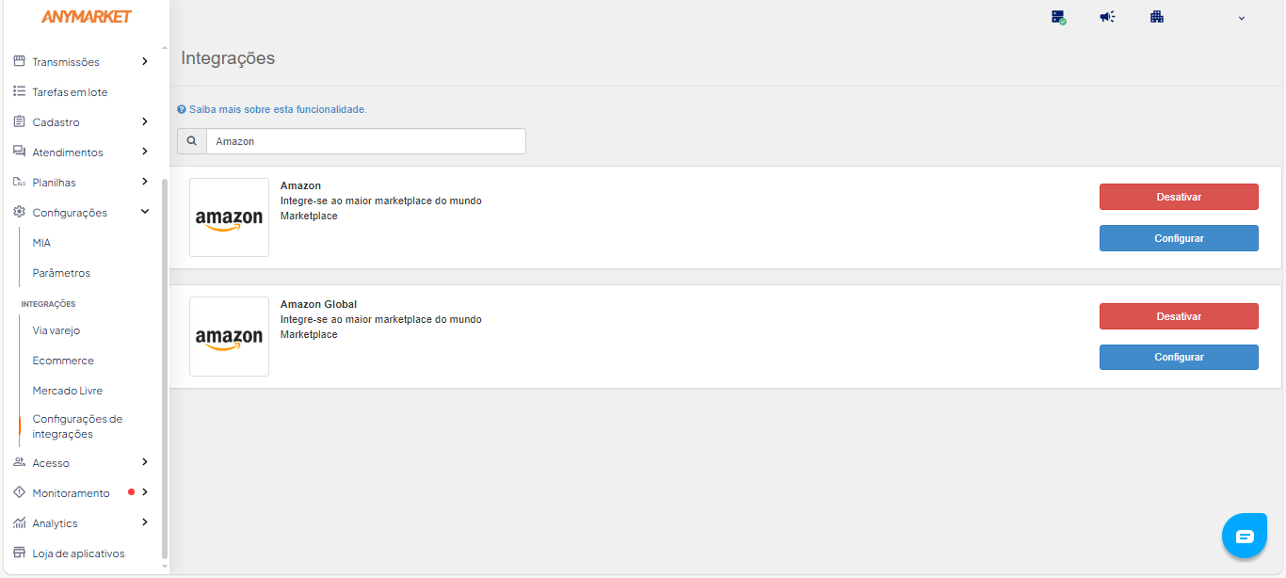Click the Atendimentos chat icon
The width and height of the screenshot is (1286, 578).
point(19,152)
